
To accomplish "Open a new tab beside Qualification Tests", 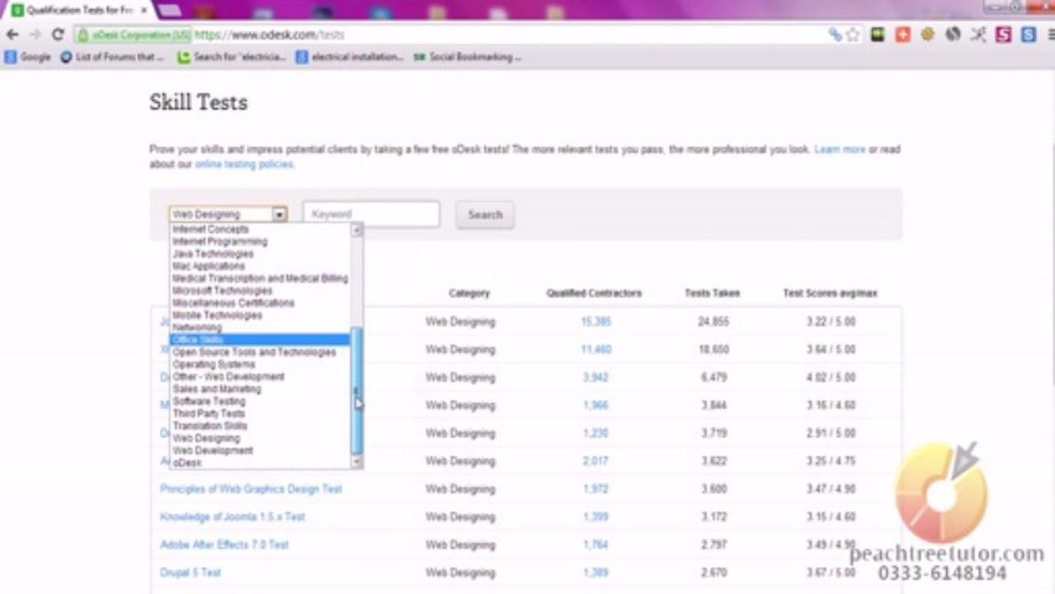I will [x=169, y=11].
